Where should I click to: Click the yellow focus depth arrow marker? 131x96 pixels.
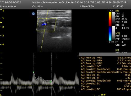(x=1, y=23)
